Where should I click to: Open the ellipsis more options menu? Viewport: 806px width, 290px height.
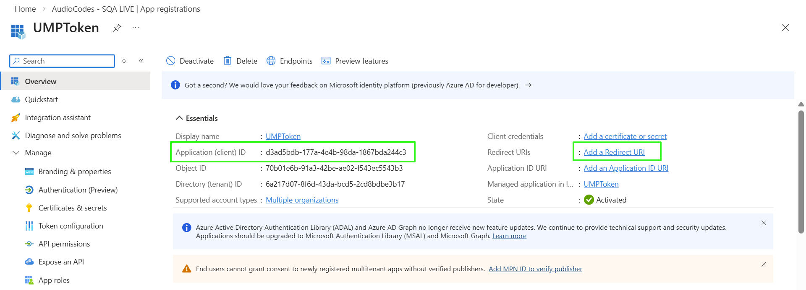pos(136,28)
